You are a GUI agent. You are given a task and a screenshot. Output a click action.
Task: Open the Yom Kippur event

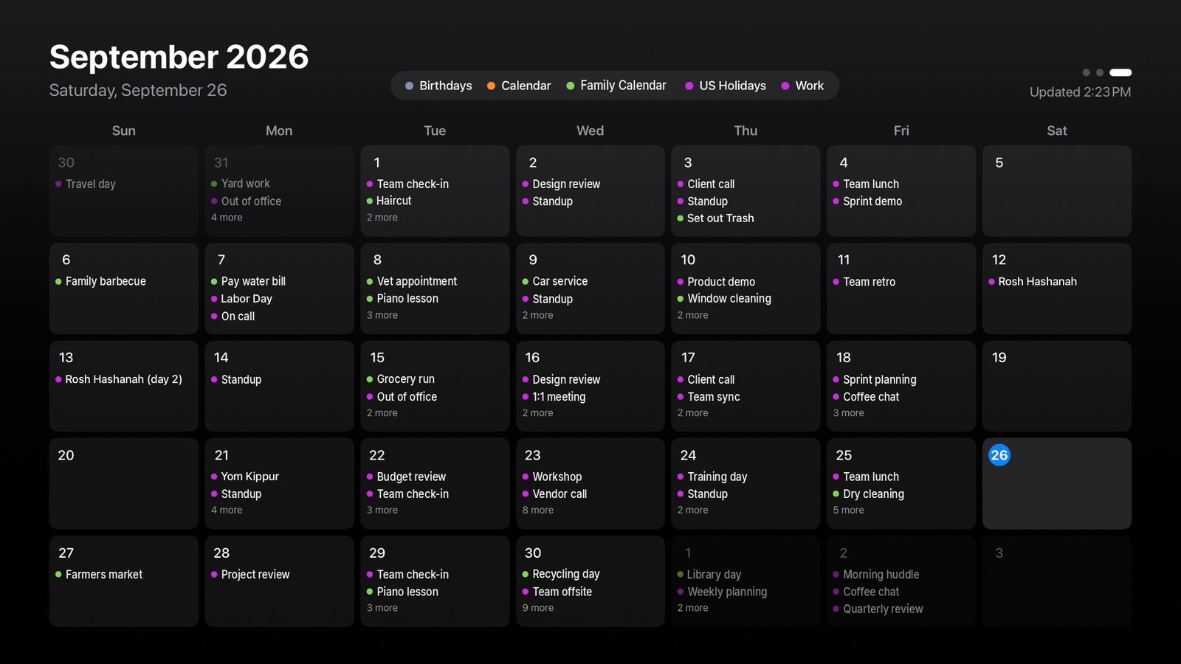click(245, 477)
